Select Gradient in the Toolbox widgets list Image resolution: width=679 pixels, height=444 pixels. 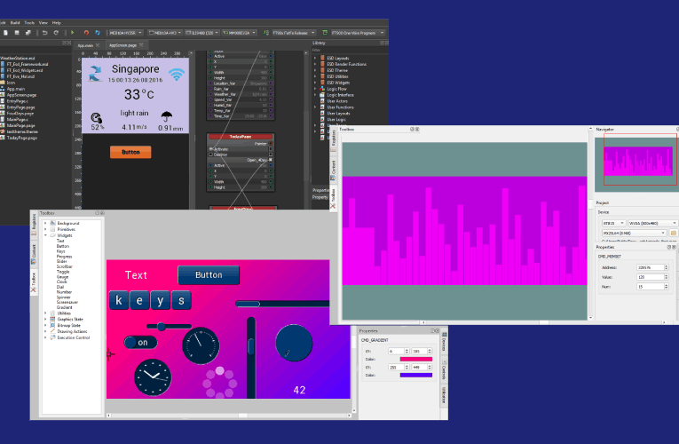click(x=65, y=307)
